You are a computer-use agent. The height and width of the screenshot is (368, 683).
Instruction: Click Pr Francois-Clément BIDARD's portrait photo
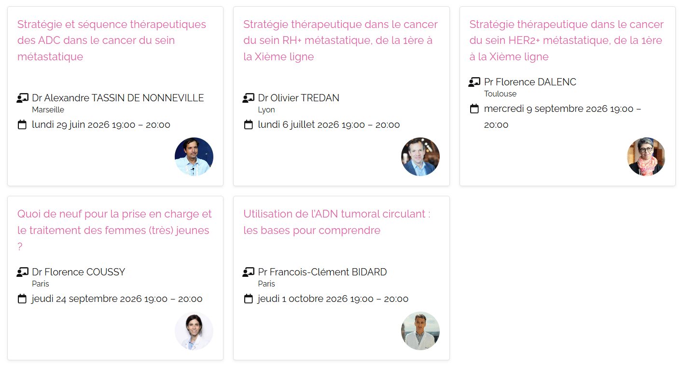click(x=420, y=331)
